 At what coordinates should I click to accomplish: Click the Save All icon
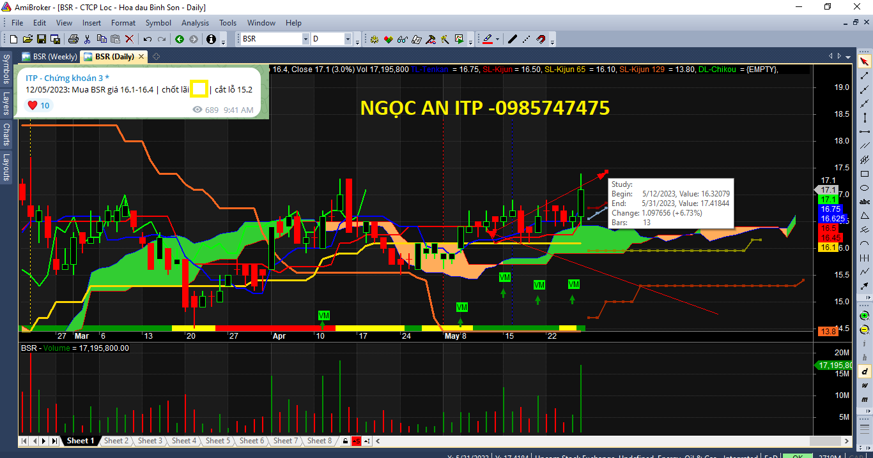point(56,39)
